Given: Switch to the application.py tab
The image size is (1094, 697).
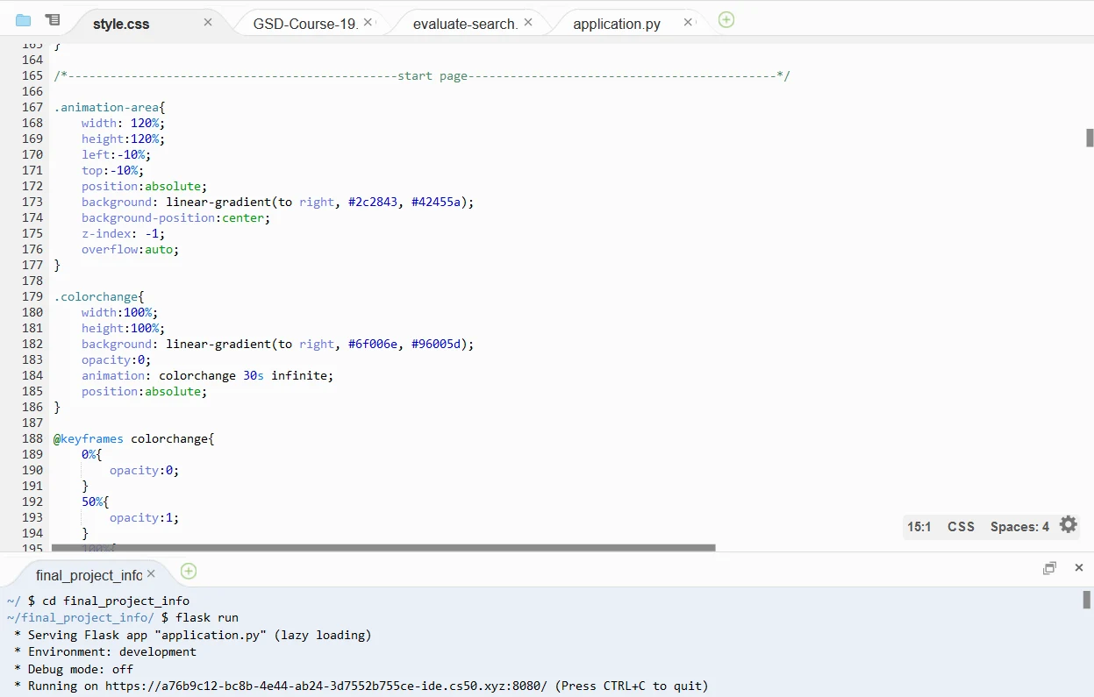Looking at the screenshot, I should click(x=617, y=24).
